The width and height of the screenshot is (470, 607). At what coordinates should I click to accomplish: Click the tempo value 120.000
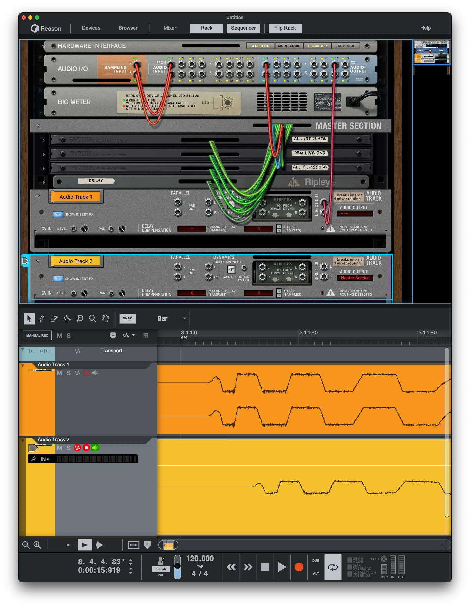pos(200,558)
